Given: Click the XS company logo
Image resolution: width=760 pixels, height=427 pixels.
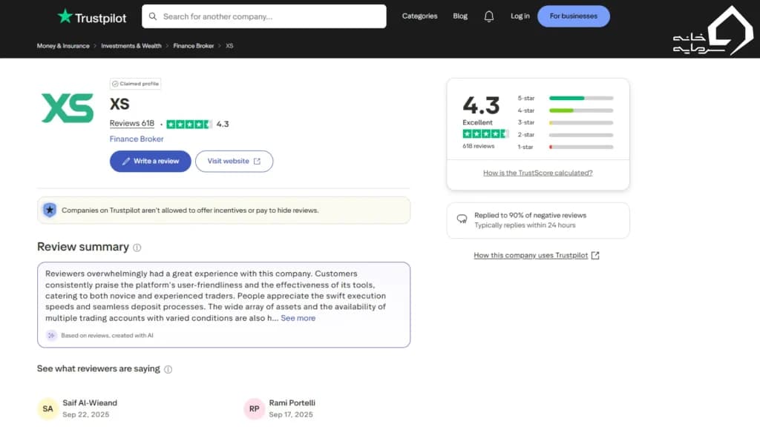Looking at the screenshot, I should pos(68,108).
